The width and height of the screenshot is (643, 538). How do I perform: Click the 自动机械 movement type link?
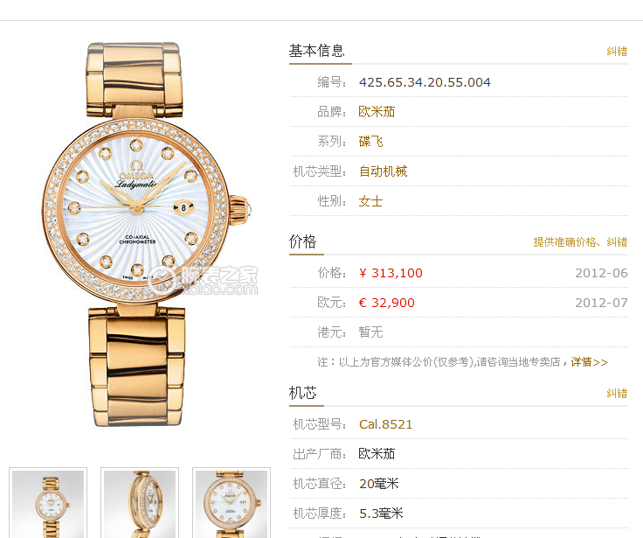(x=383, y=171)
